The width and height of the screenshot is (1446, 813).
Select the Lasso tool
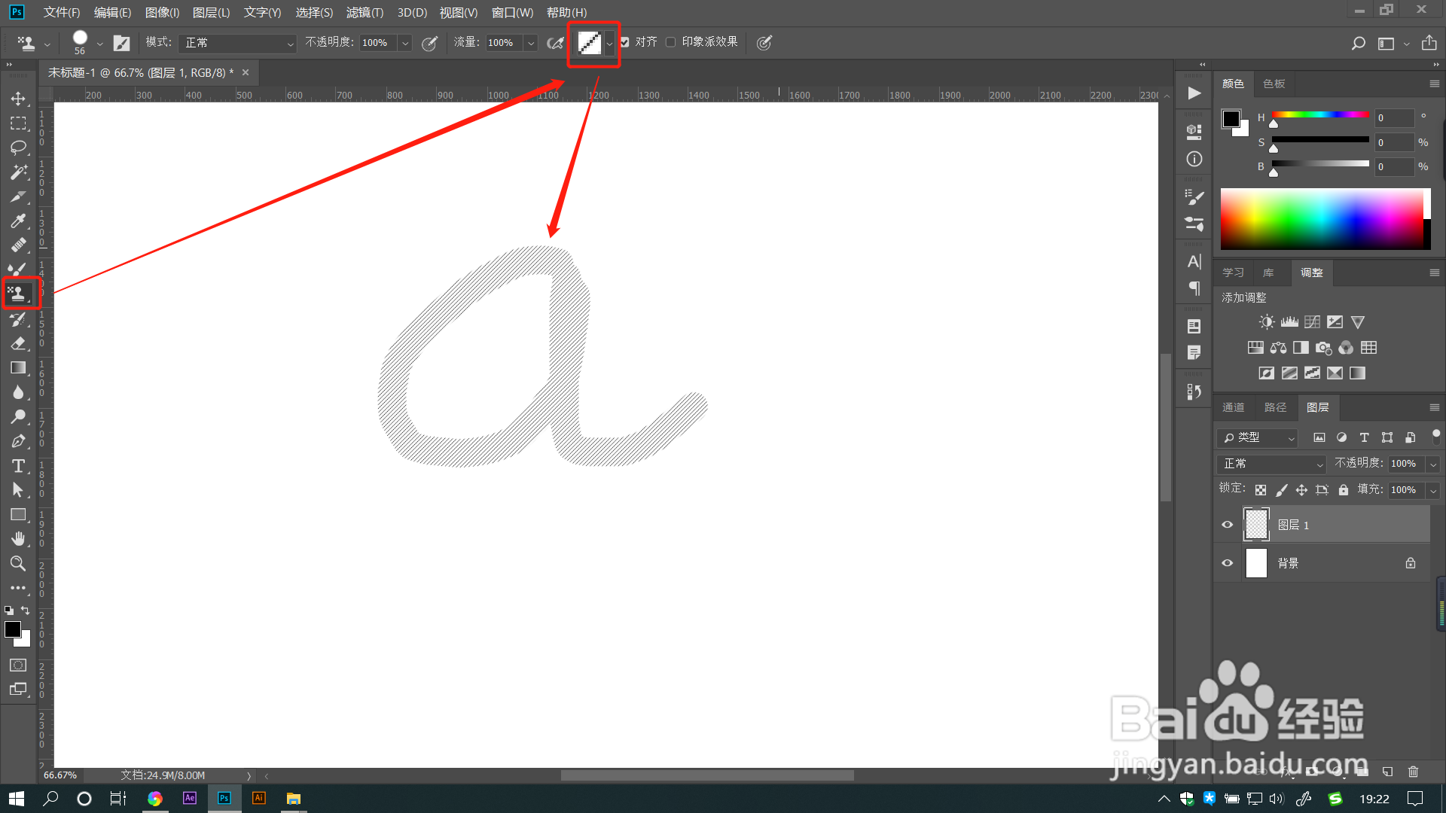click(18, 148)
